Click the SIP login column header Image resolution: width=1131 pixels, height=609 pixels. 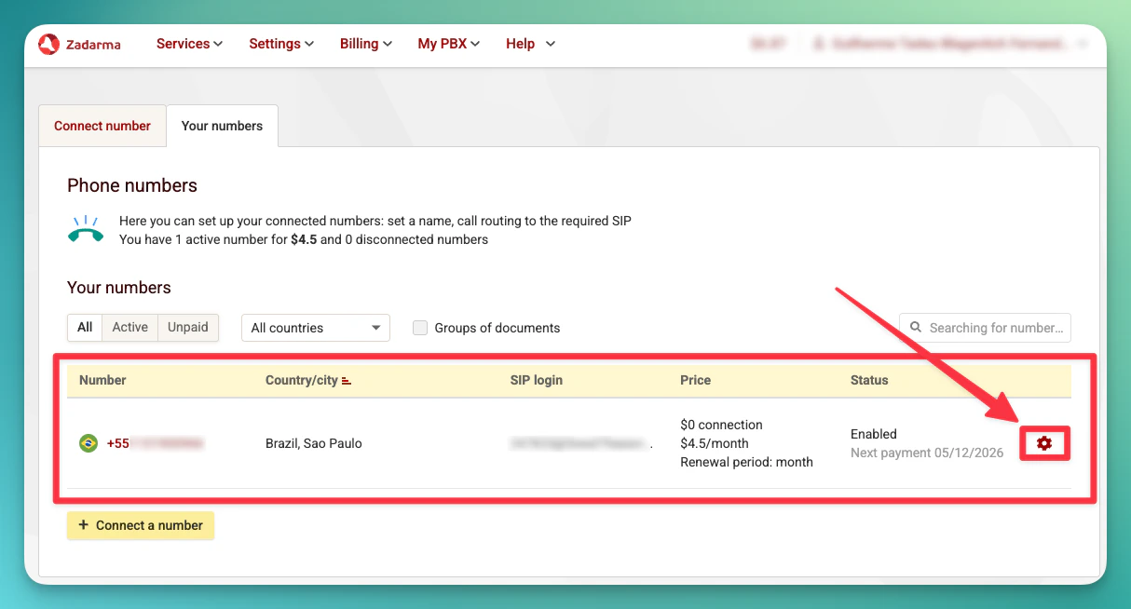click(537, 380)
